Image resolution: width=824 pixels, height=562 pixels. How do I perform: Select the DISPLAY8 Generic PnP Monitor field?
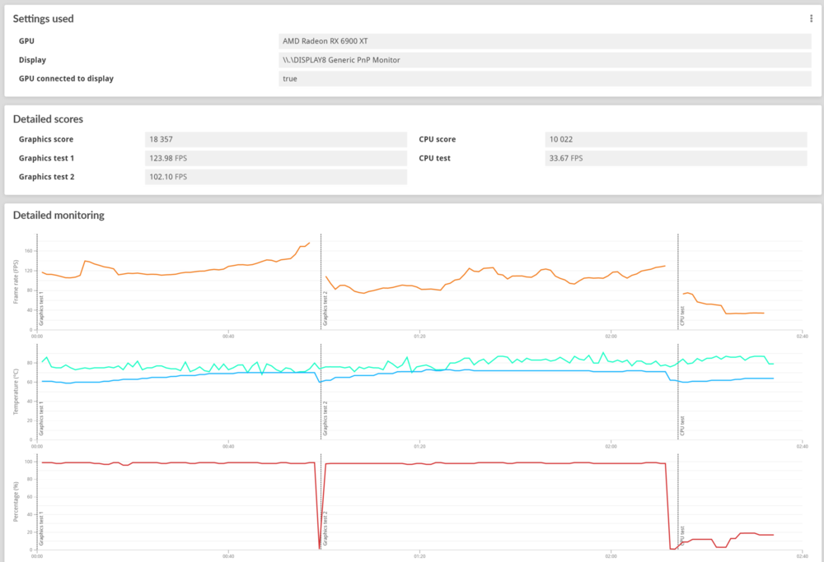click(545, 60)
